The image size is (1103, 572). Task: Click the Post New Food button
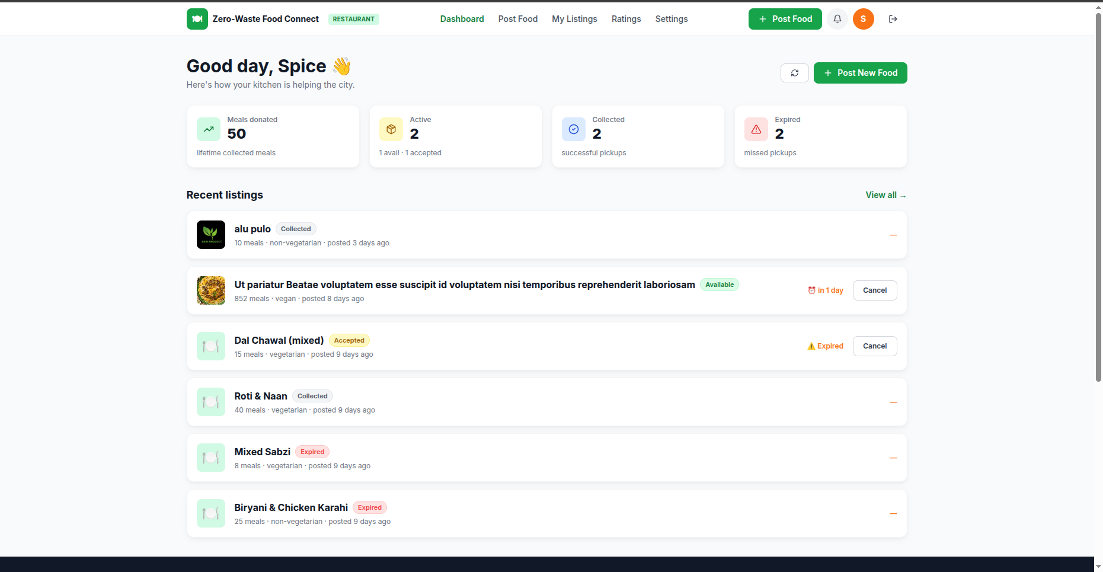point(860,73)
